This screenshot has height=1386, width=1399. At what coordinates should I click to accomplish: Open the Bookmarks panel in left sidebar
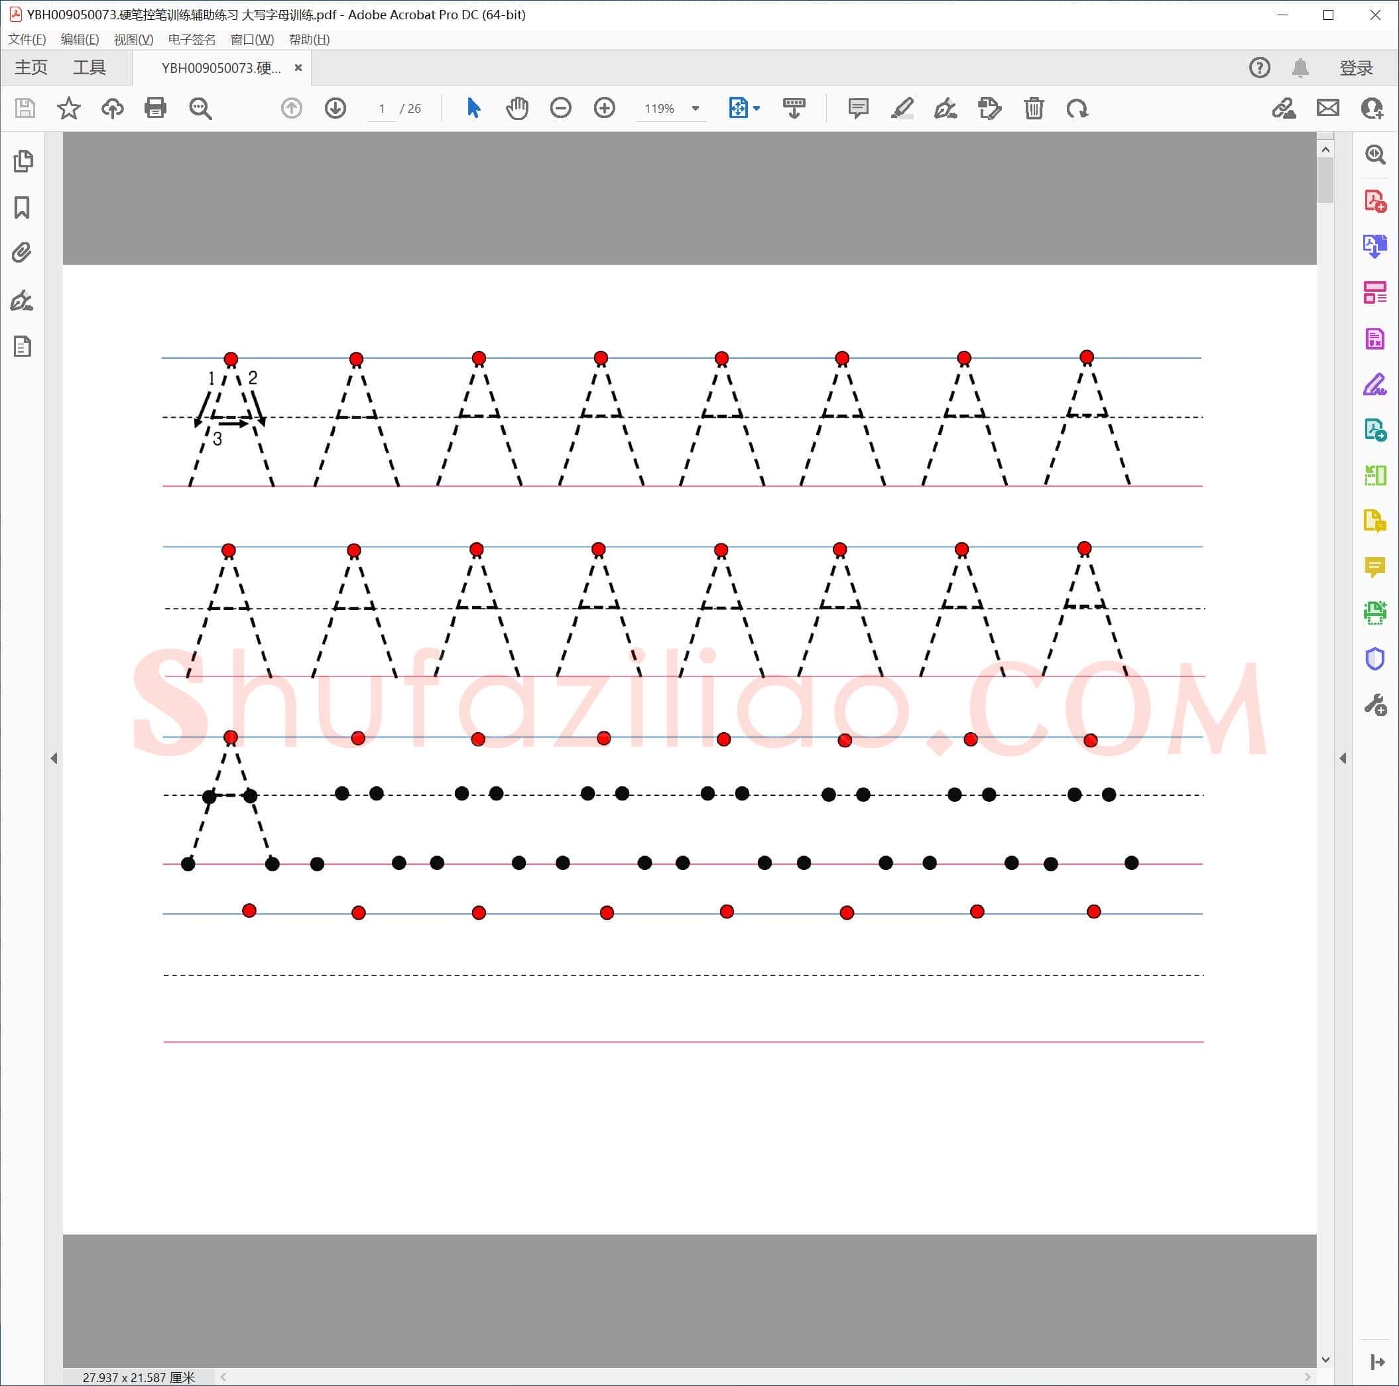point(23,208)
